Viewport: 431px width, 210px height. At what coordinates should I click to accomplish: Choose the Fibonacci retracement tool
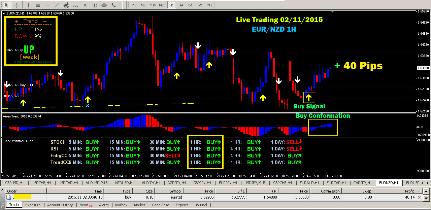(x=76, y=5)
